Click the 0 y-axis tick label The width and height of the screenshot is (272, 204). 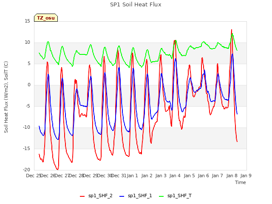tap(29, 85)
